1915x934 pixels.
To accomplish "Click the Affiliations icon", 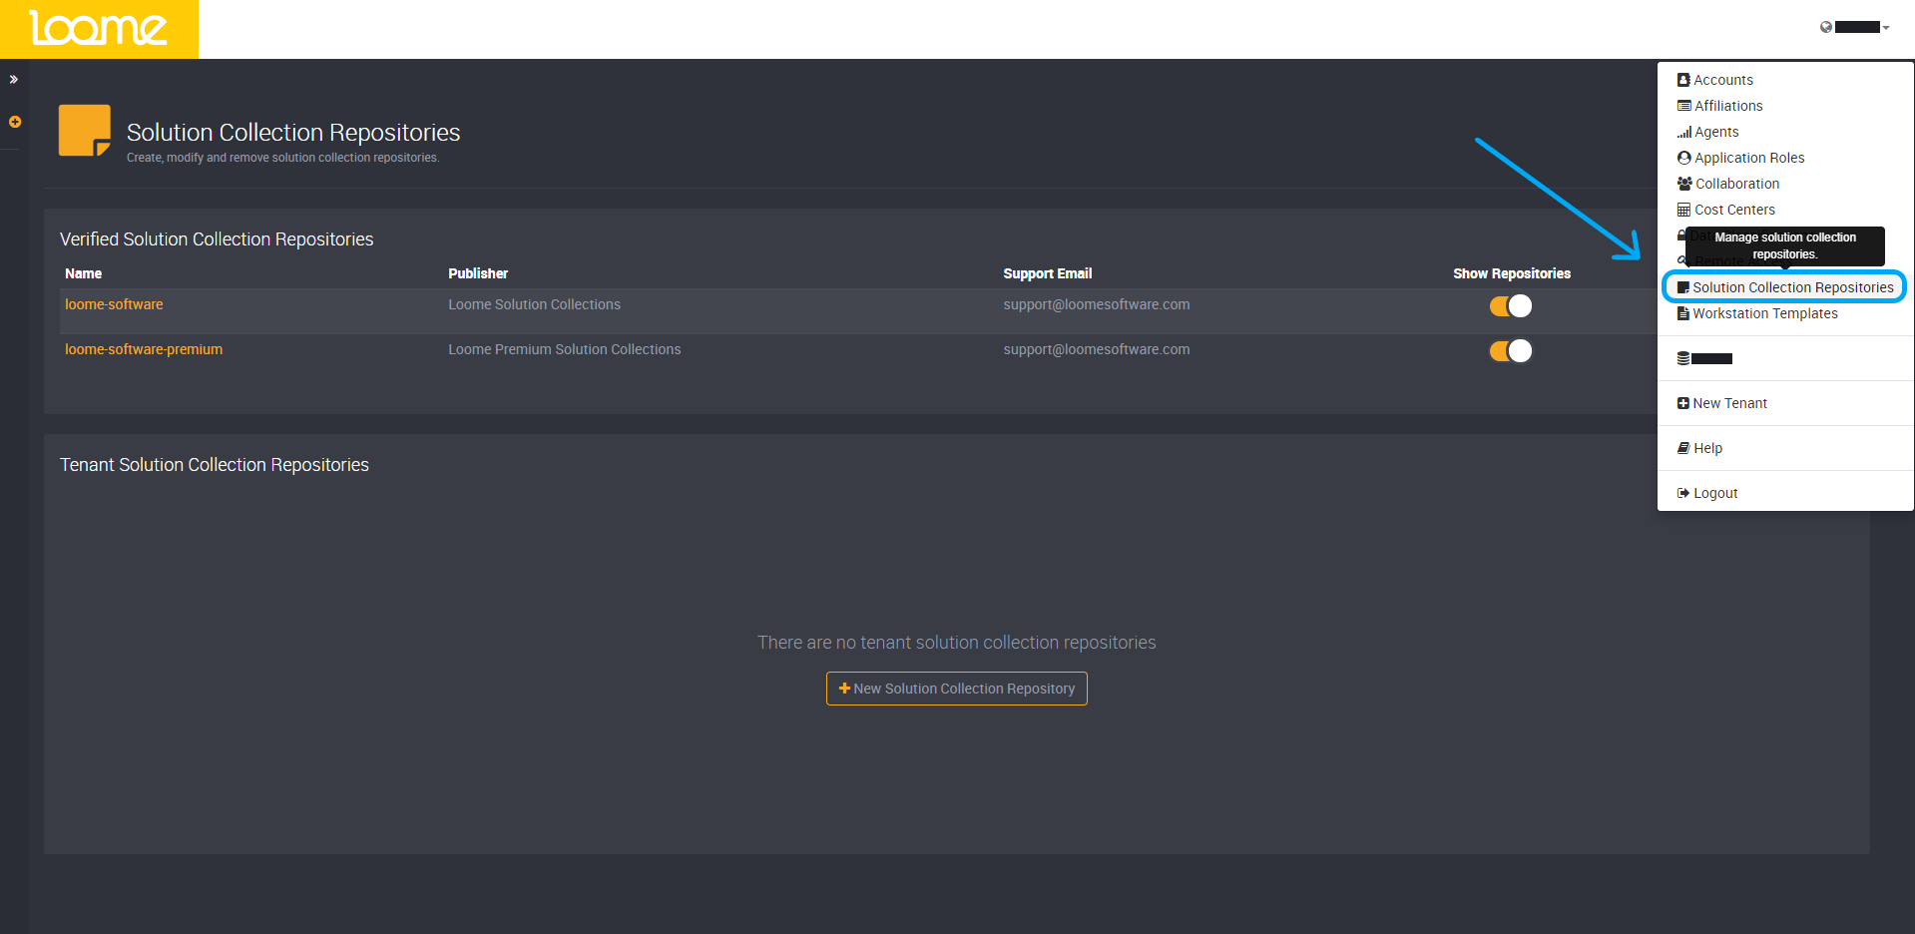I will click(x=1684, y=106).
